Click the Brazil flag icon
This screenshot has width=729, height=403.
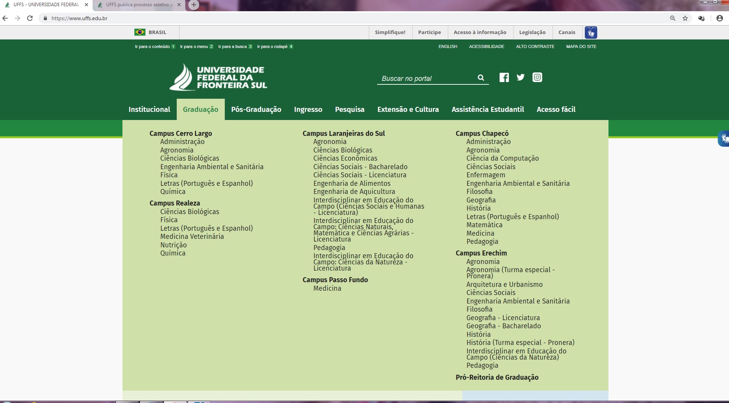(x=140, y=32)
